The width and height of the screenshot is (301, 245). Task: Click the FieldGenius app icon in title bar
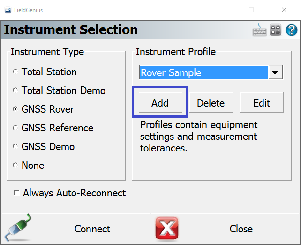(x=8, y=10)
